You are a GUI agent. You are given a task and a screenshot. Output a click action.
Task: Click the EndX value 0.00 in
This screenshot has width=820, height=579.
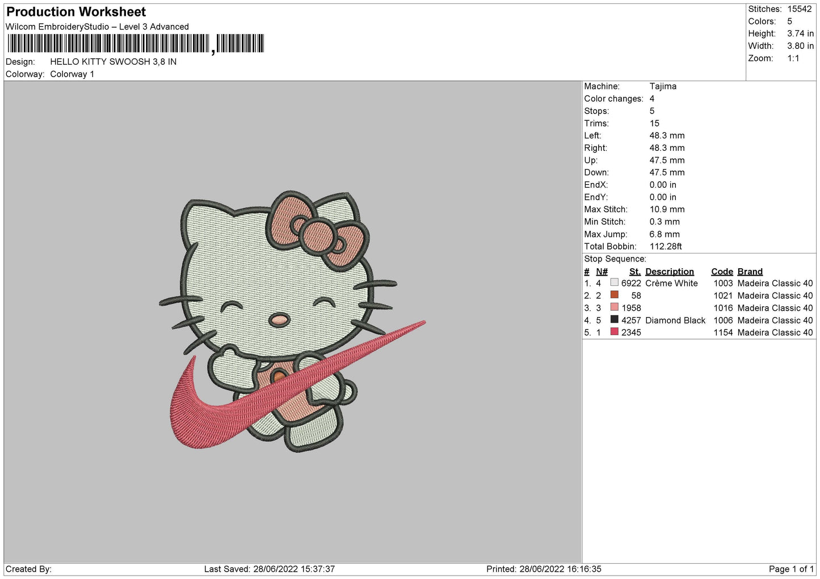[663, 185]
